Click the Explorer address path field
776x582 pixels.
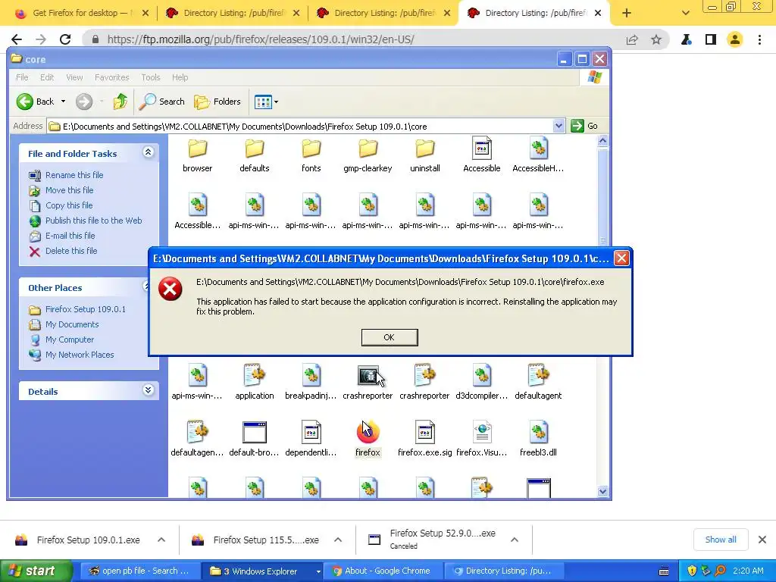pyautogui.click(x=299, y=127)
